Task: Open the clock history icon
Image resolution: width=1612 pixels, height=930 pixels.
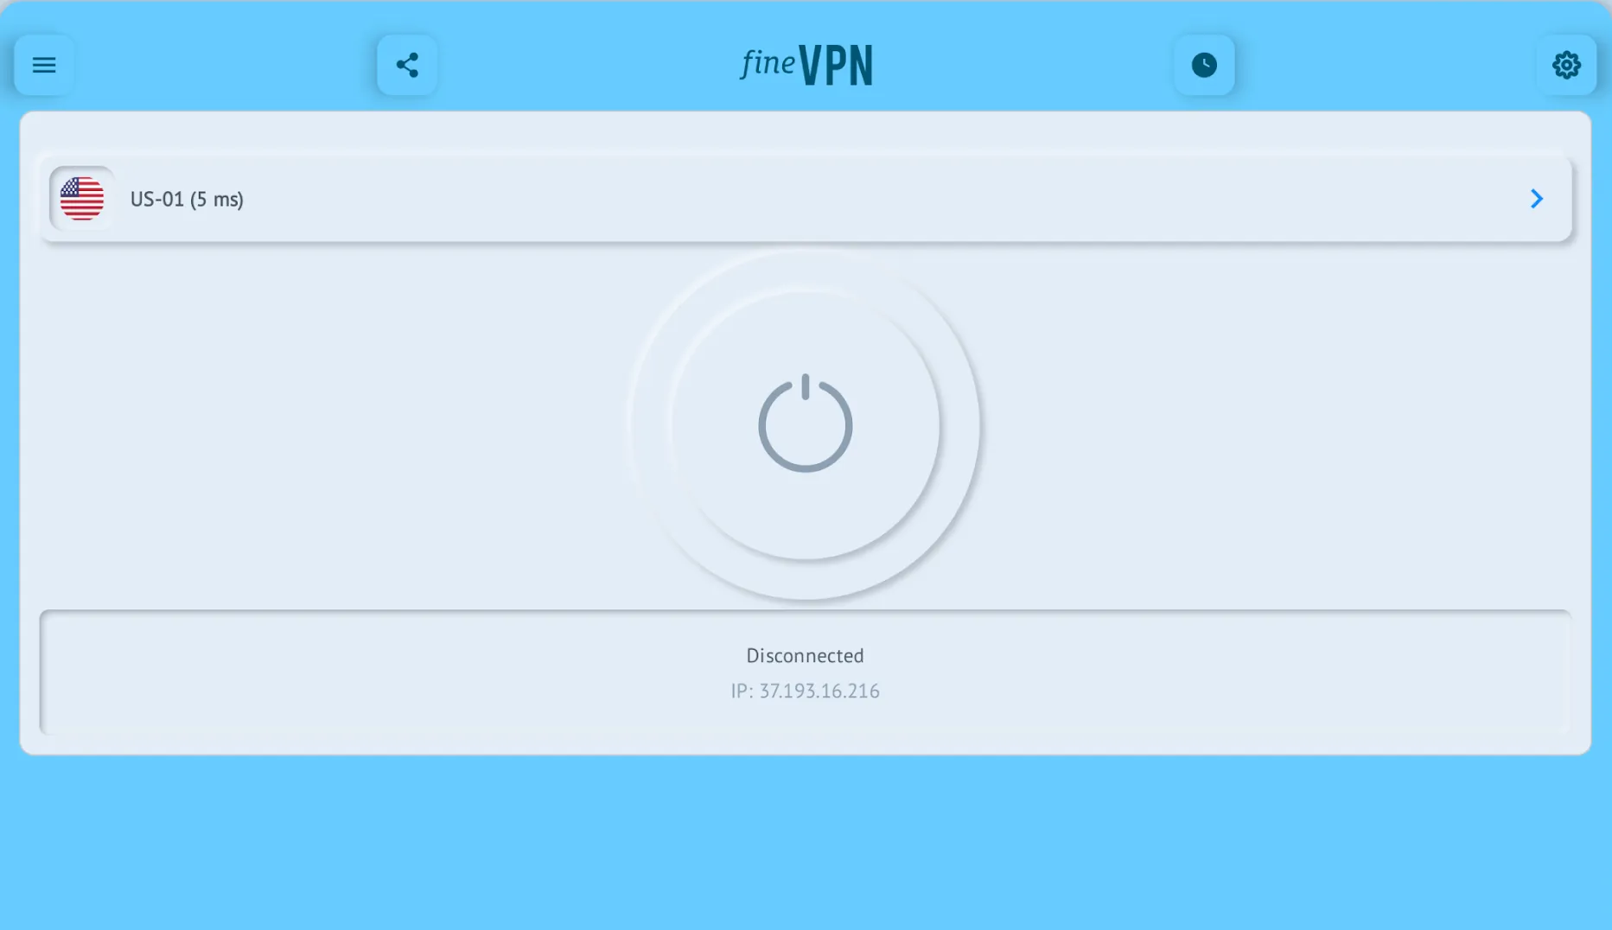Action: [1204, 65]
